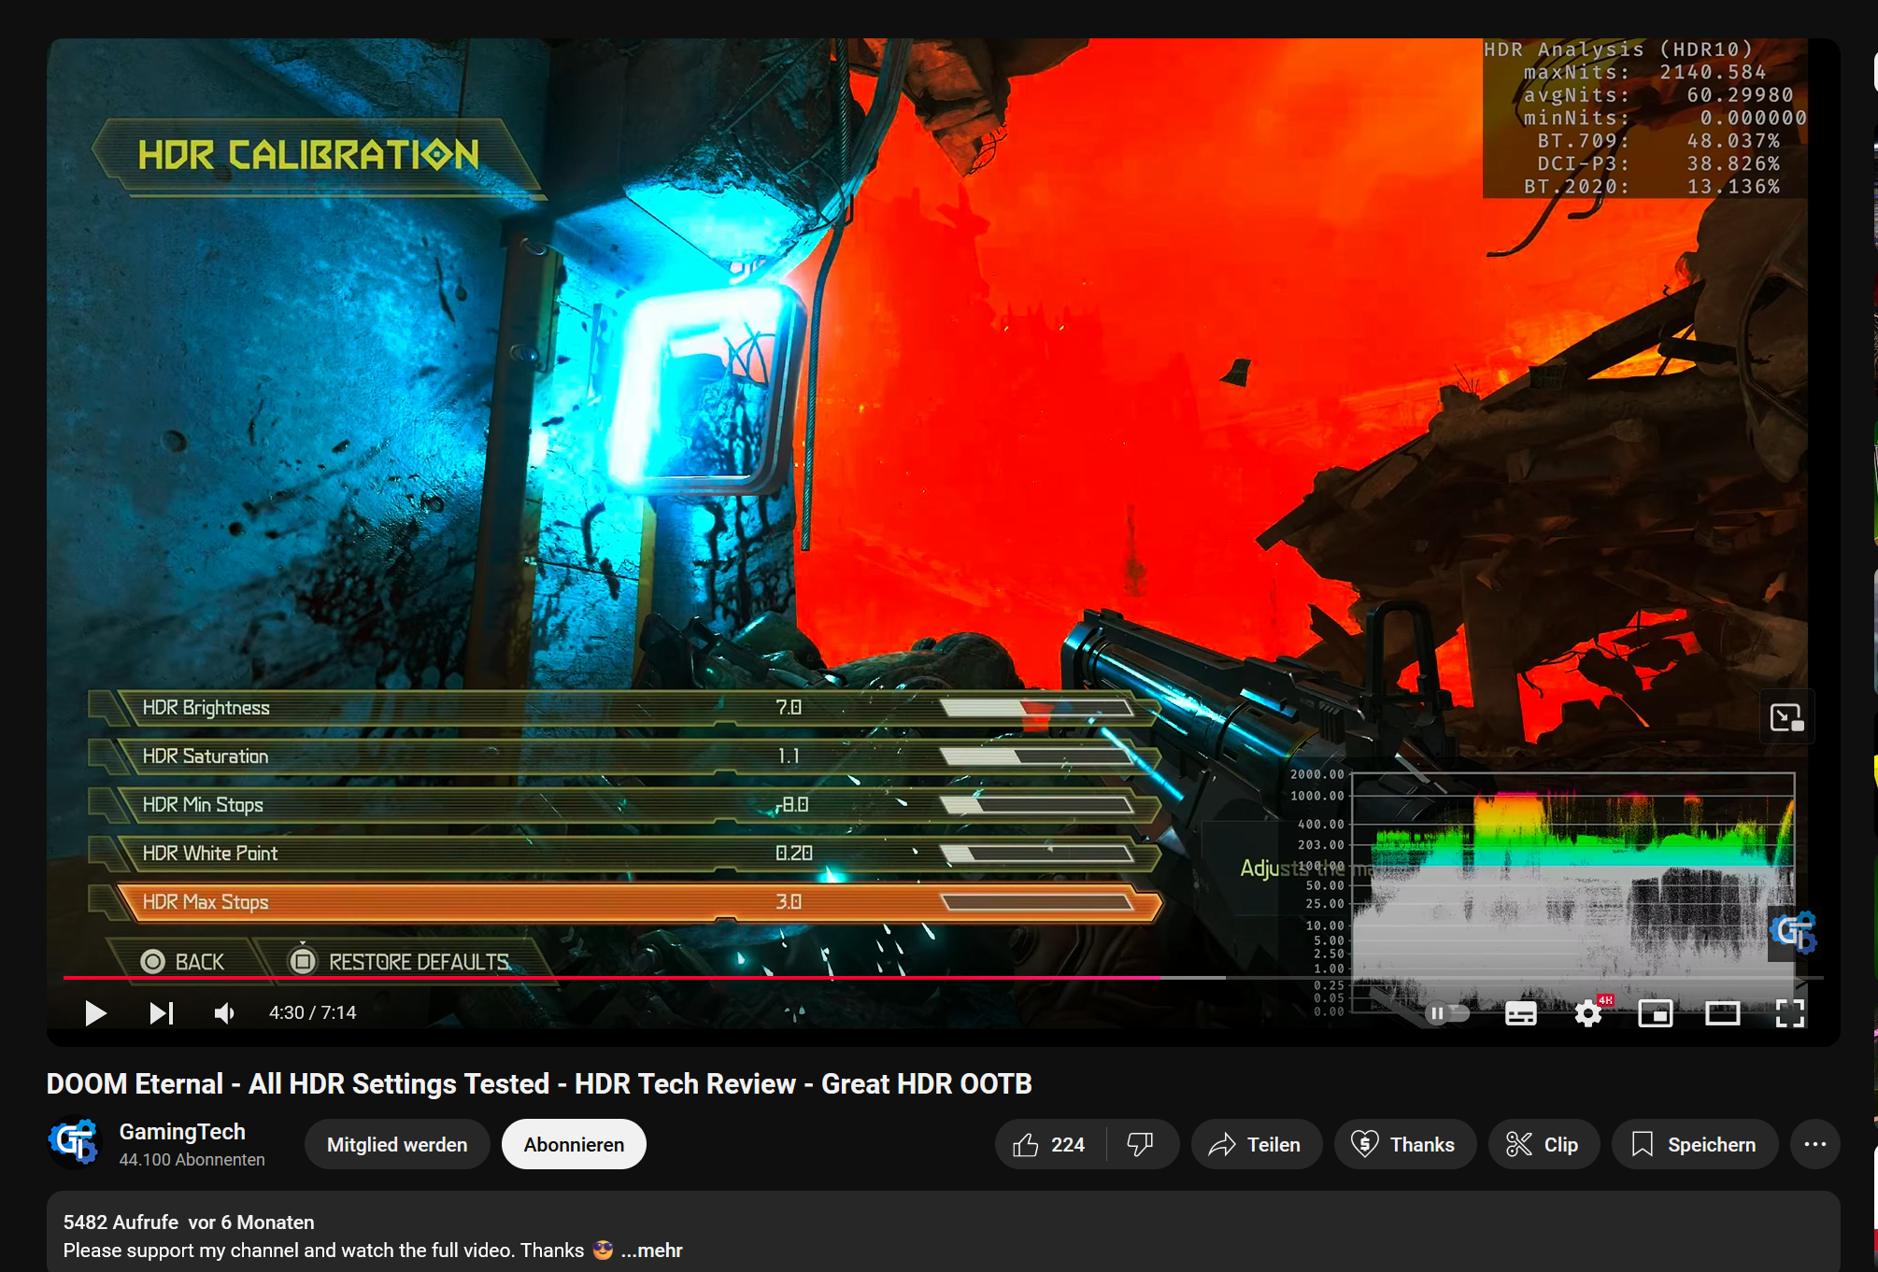The image size is (1878, 1272).
Task: Click the video title text
Action: click(x=539, y=1083)
